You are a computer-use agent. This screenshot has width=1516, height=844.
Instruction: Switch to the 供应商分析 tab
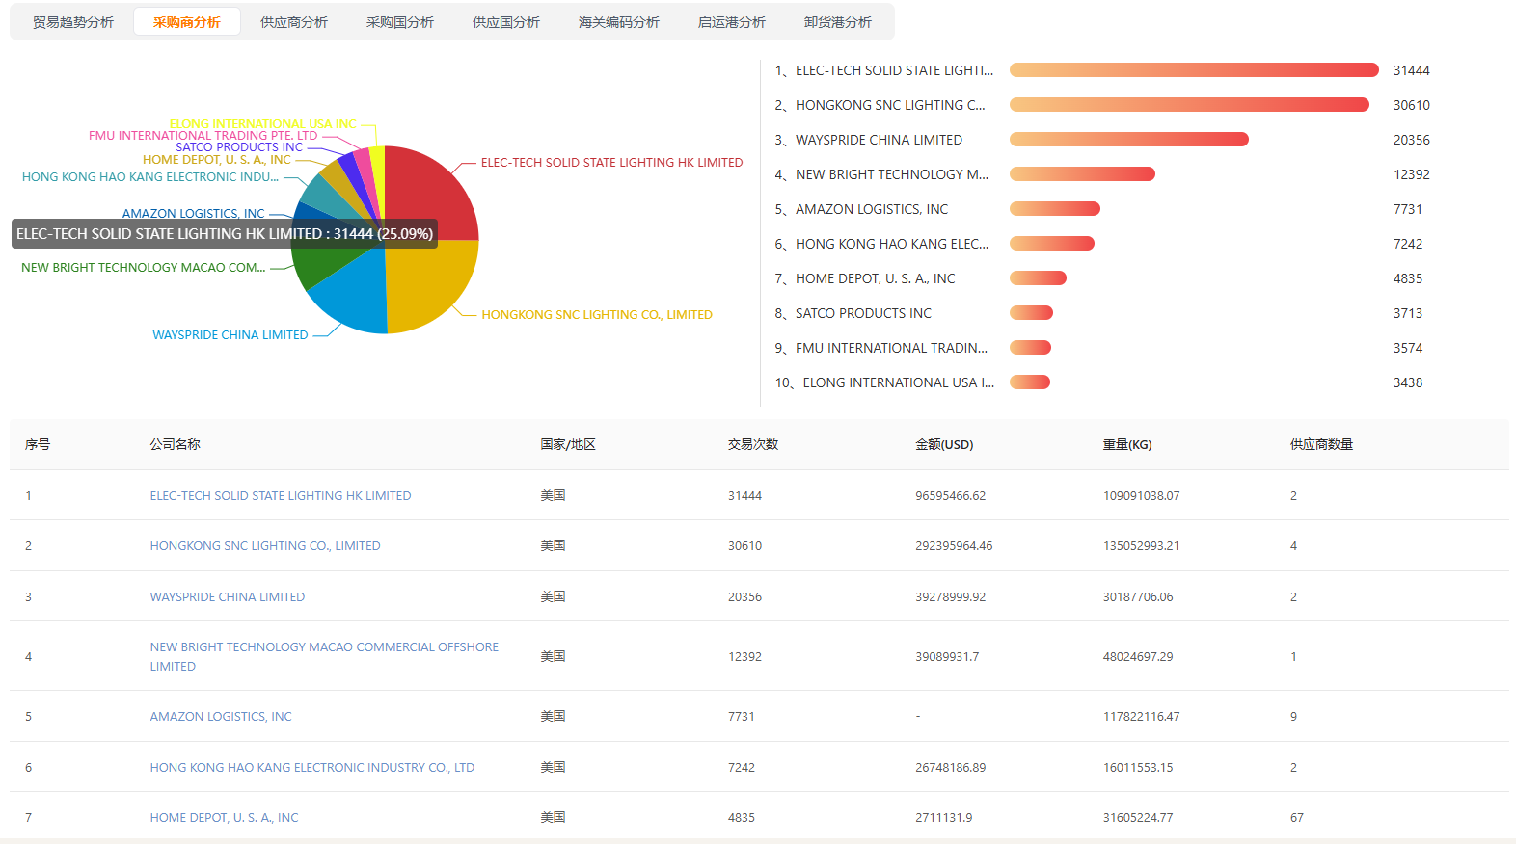[294, 22]
